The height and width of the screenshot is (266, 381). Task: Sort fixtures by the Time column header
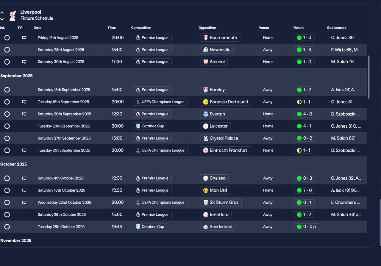pyautogui.click(x=112, y=28)
